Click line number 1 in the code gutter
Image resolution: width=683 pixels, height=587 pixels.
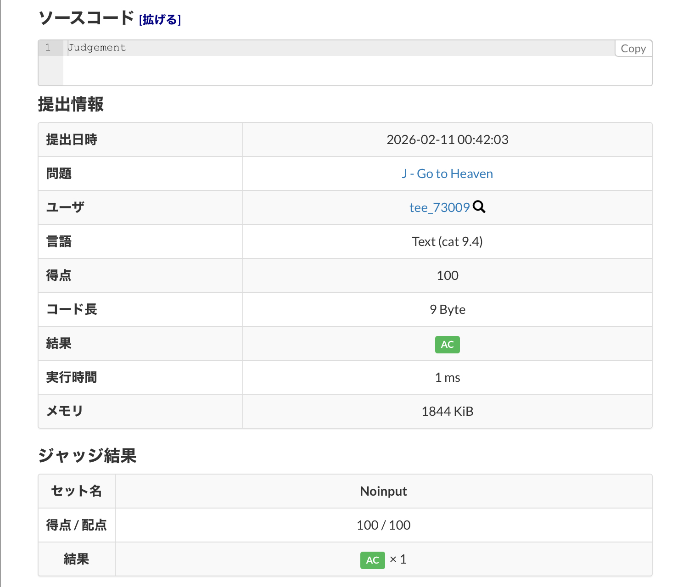tap(48, 48)
